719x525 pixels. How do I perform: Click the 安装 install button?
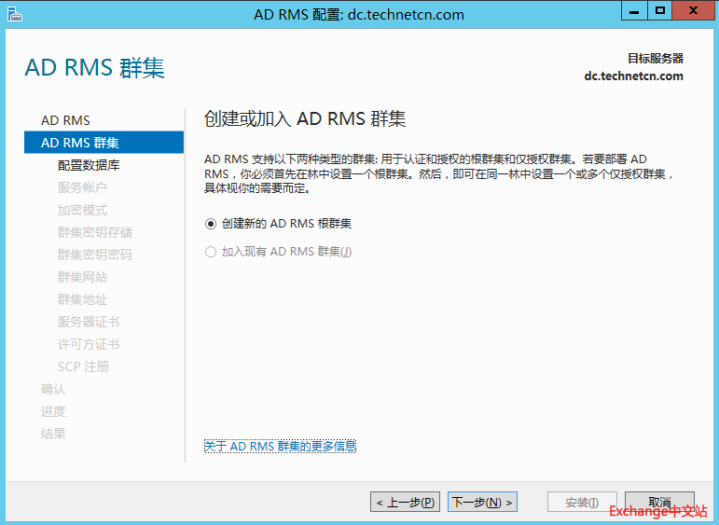click(x=582, y=502)
